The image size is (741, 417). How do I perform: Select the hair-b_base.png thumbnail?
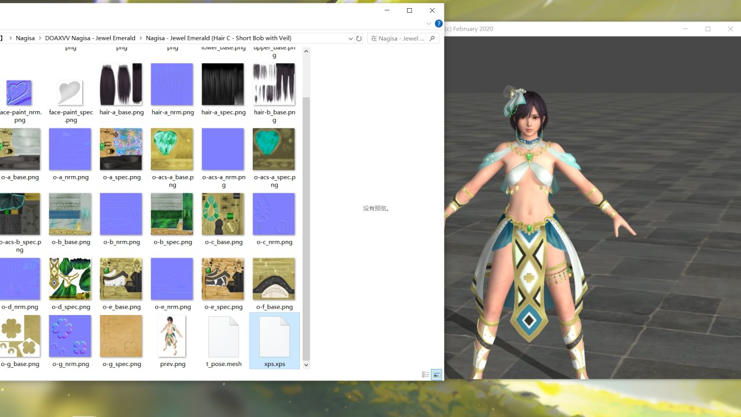[x=274, y=84]
